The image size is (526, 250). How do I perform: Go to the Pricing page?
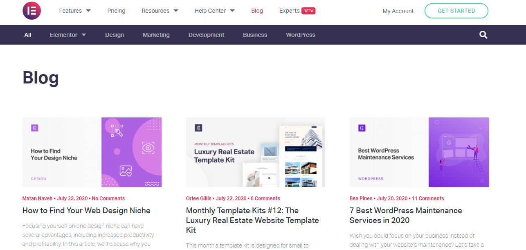click(x=116, y=11)
